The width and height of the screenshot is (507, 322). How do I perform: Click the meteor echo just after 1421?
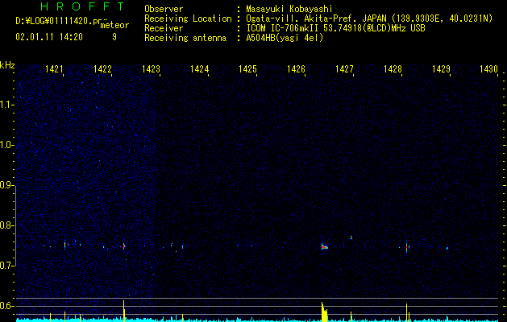65,245
